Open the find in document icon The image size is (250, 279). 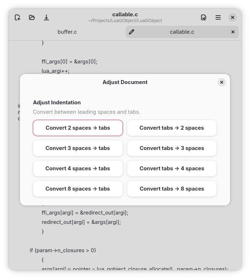point(204,17)
